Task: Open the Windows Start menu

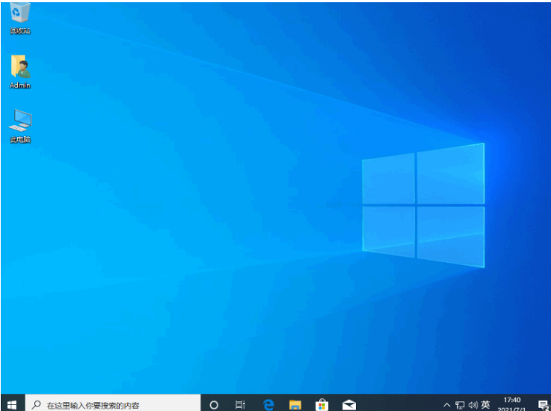Action: coord(12,404)
